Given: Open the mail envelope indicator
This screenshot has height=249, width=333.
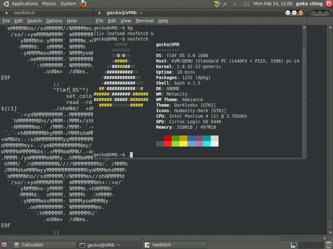Looking at the screenshot, I should pyautogui.click(x=246, y=4).
